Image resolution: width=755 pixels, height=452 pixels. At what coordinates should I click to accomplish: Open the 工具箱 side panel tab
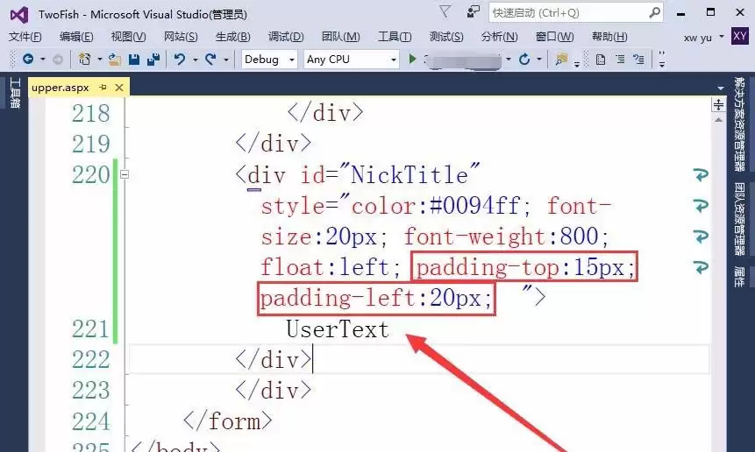pyautogui.click(x=15, y=93)
